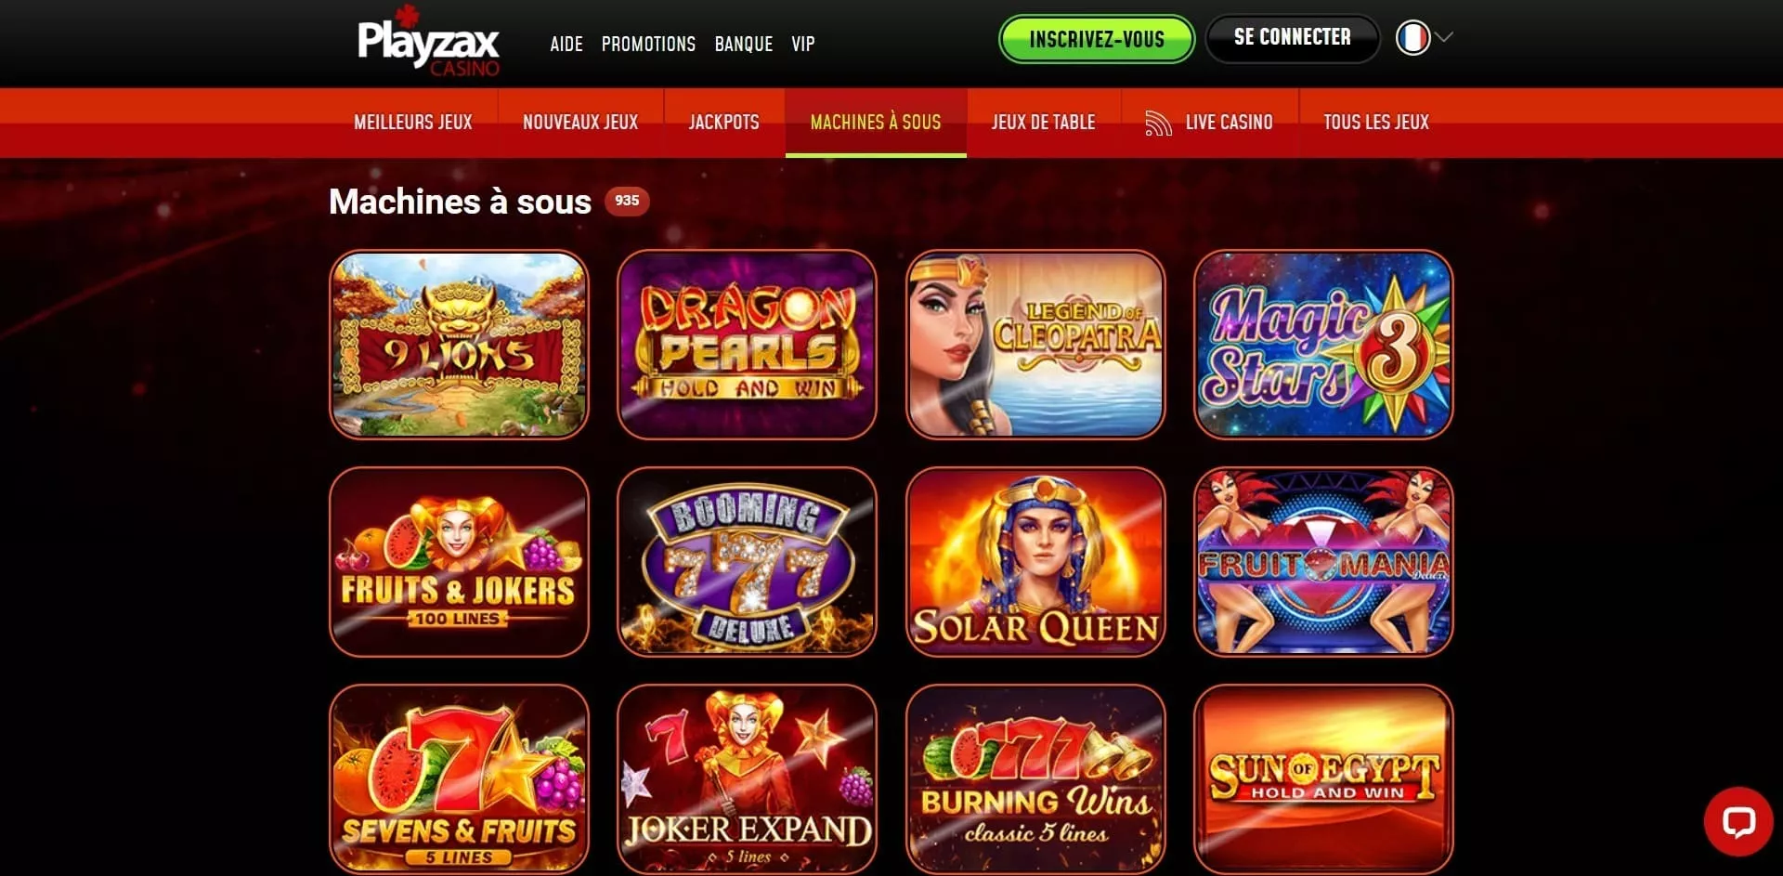Launch Dragon Pearls Hold and Win

747,345
